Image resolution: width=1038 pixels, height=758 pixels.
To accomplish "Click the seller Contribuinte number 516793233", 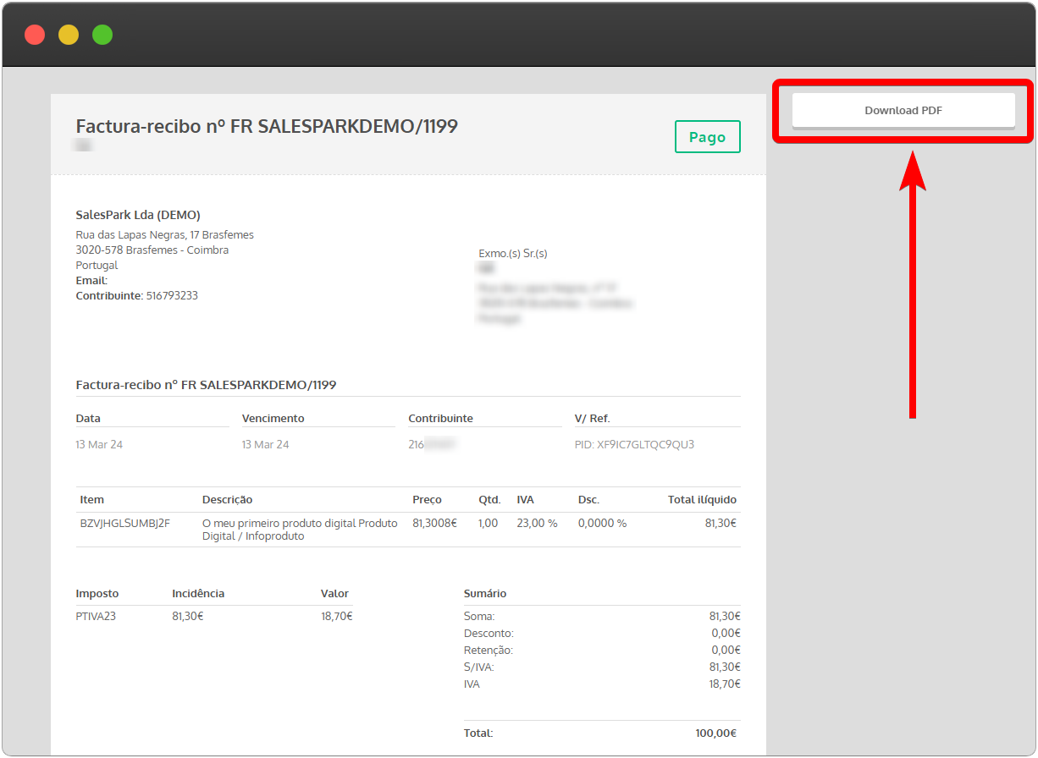I will [172, 296].
